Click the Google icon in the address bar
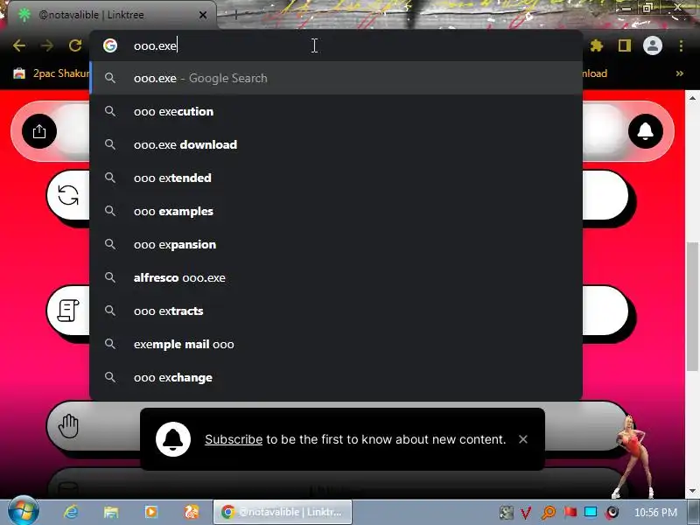 tap(110, 45)
